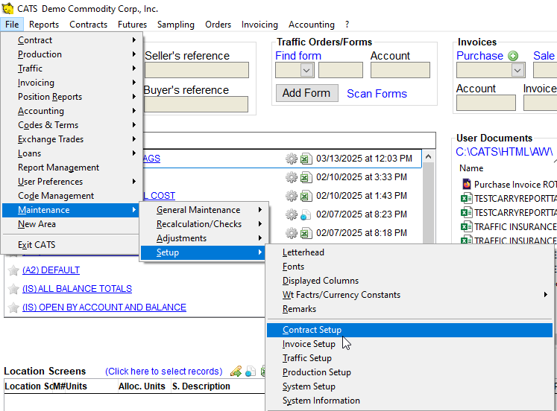Open the Find form dropdown
The image size is (557, 411).
point(306,70)
